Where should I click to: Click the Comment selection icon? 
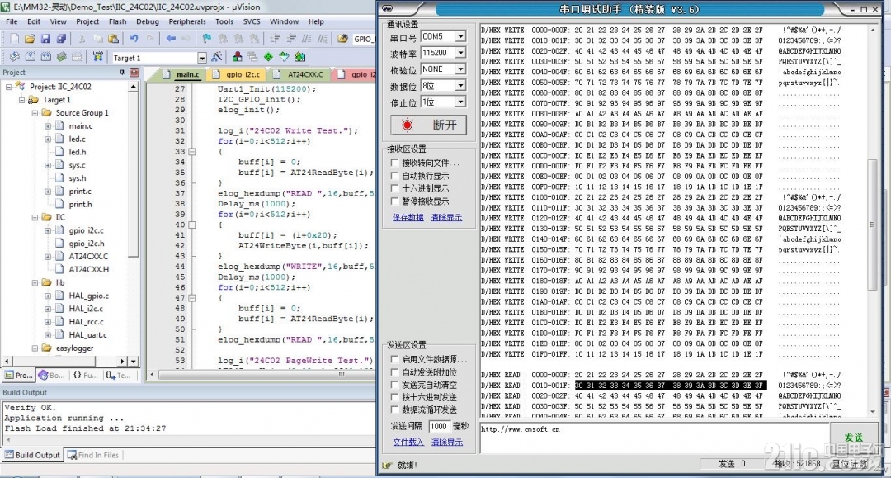[306, 39]
